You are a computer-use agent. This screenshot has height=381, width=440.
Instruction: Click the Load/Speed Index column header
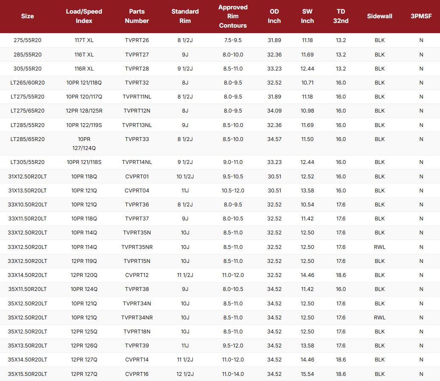click(x=84, y=16)
